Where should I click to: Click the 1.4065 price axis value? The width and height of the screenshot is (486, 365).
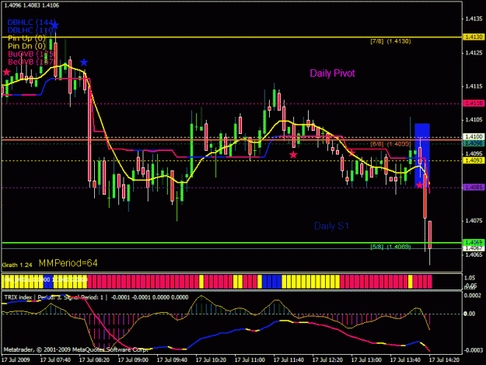tap(474, 254)
